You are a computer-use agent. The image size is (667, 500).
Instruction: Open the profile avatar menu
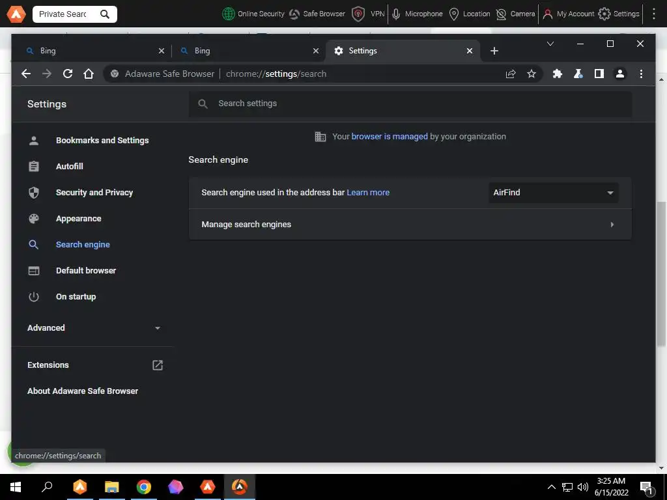pyautogui.click(x=620, y=74)
